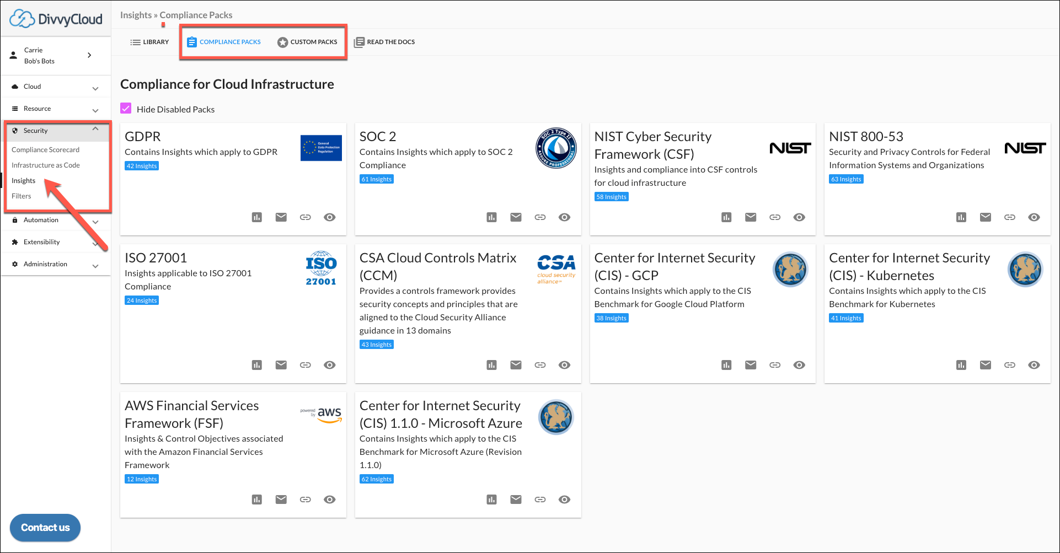Copy link for AWS FSF pack
This screenshot has height=553, width=1060.
click(x=306, y=500)
